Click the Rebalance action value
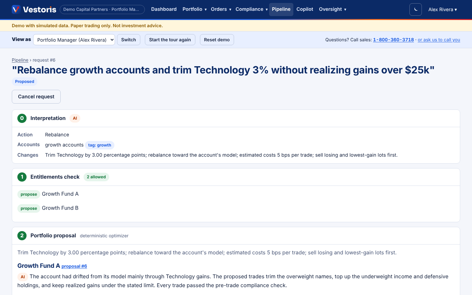 coord(57,135)
